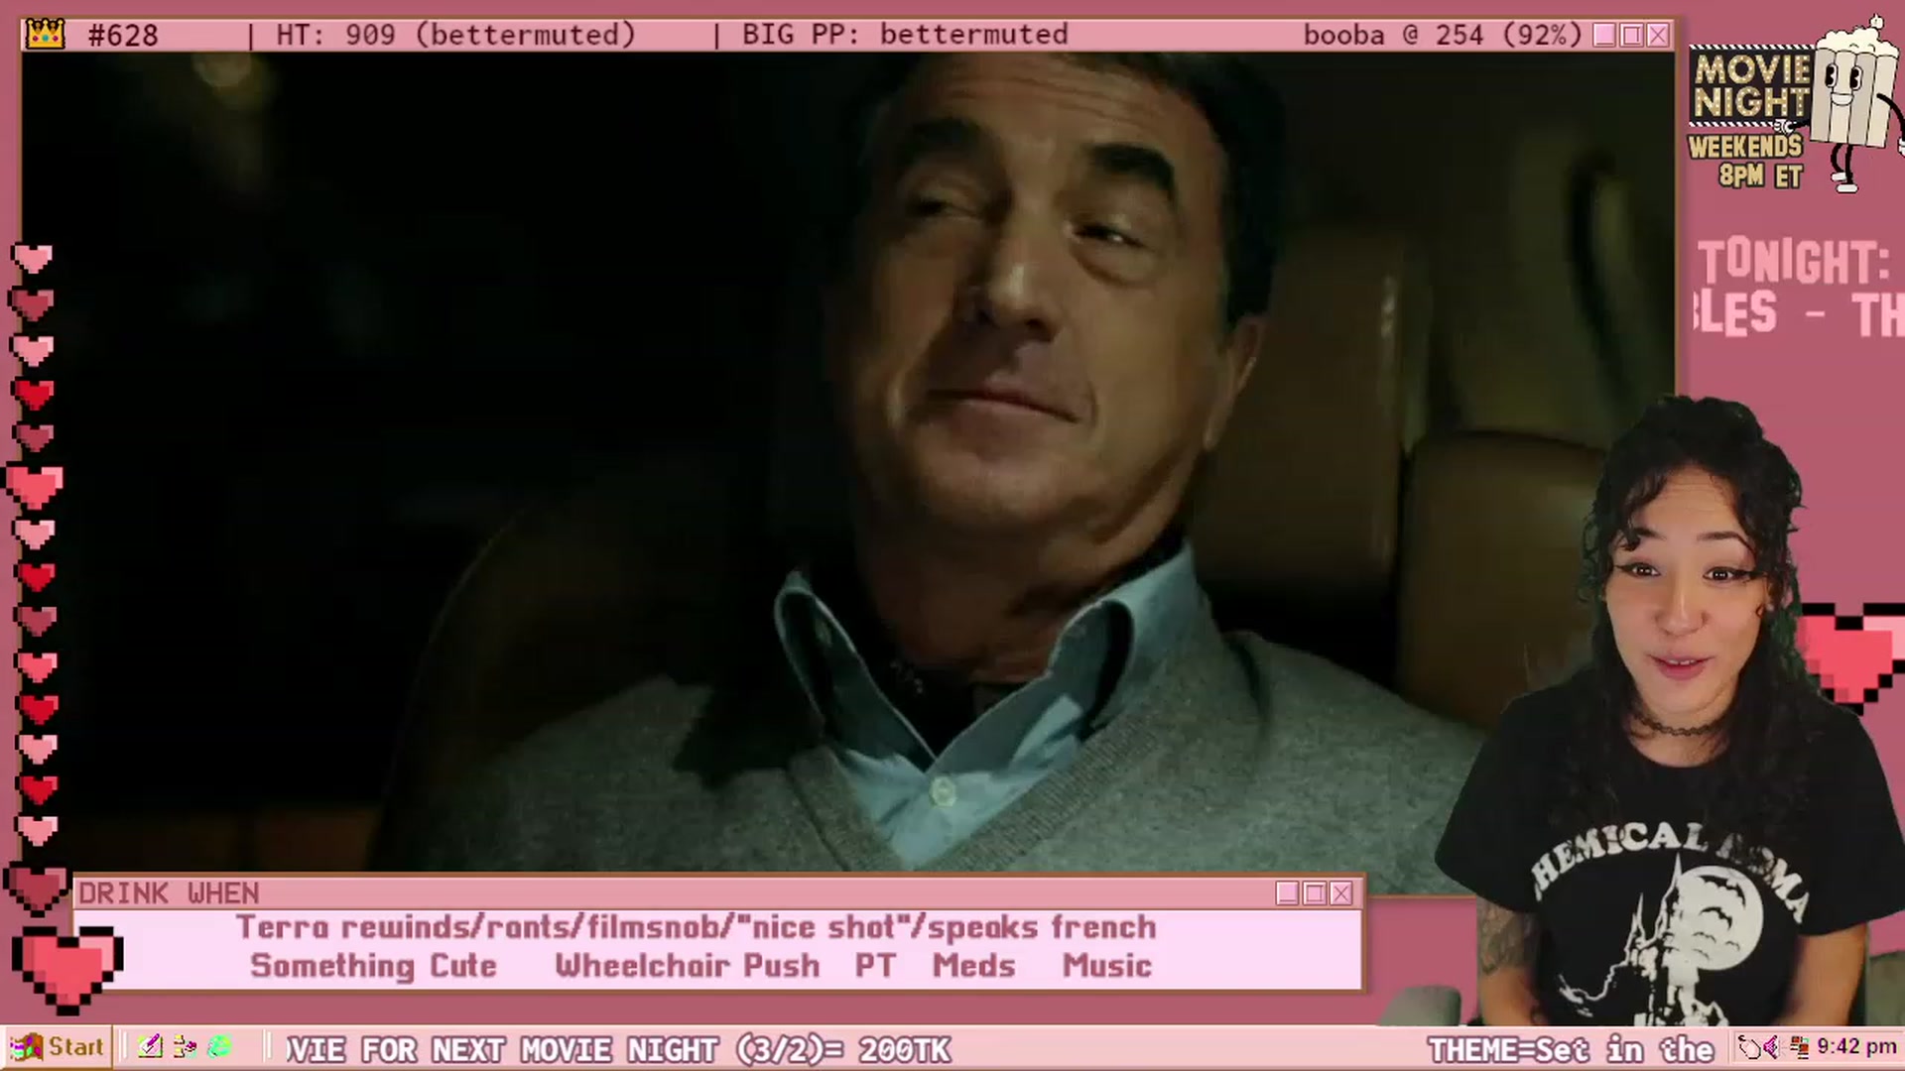Close the main movie window
The width and height of the screenshot is (1905, 1071).
(1658, 35)
